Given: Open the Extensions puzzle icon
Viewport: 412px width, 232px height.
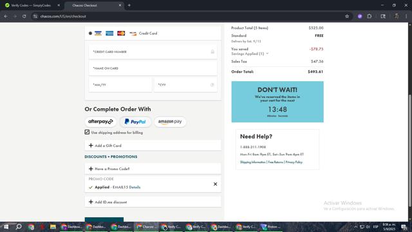Looking at the screenshot, I should point(369,16).
